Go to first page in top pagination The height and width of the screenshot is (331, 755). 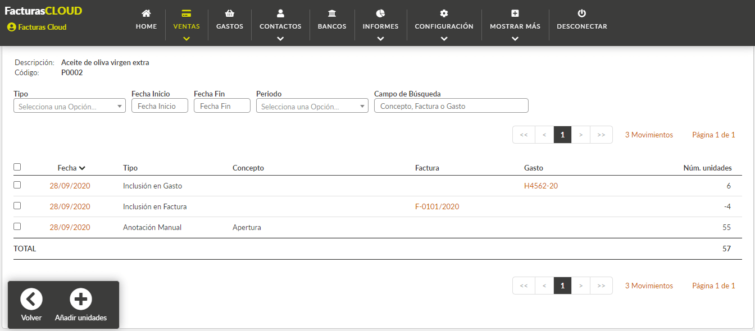click(524, 135)
